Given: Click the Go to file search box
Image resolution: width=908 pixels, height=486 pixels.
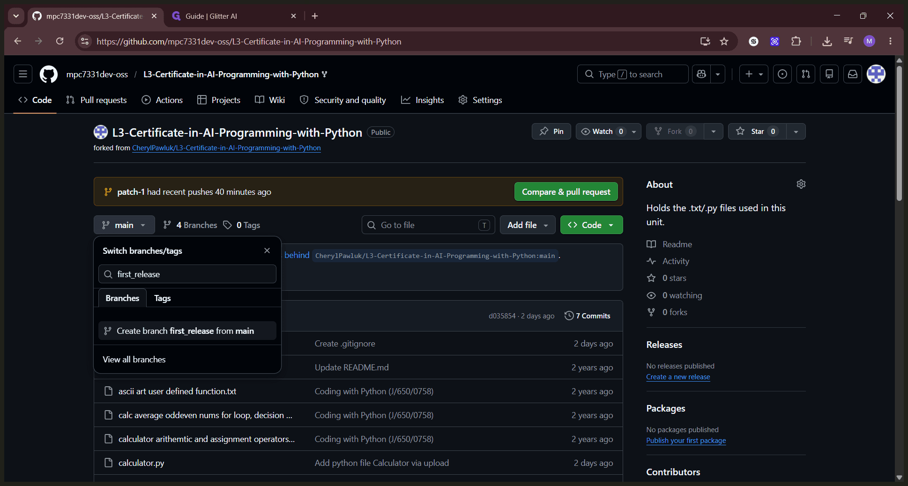Looking at the screenshot, I should click(x=428, y=225).
